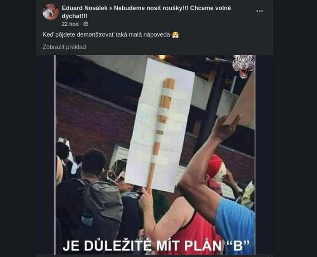Click the 22 hod timestamp

click(x=70, y=24)
